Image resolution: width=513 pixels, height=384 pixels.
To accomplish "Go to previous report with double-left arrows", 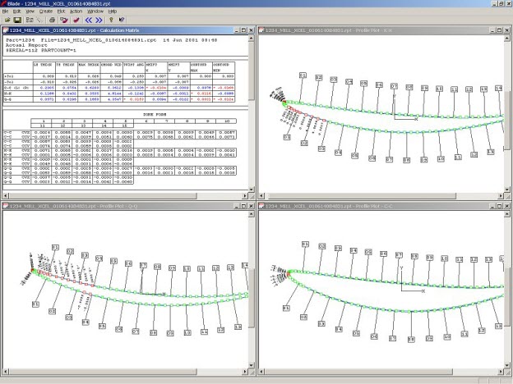I will (x=89, y=19).
